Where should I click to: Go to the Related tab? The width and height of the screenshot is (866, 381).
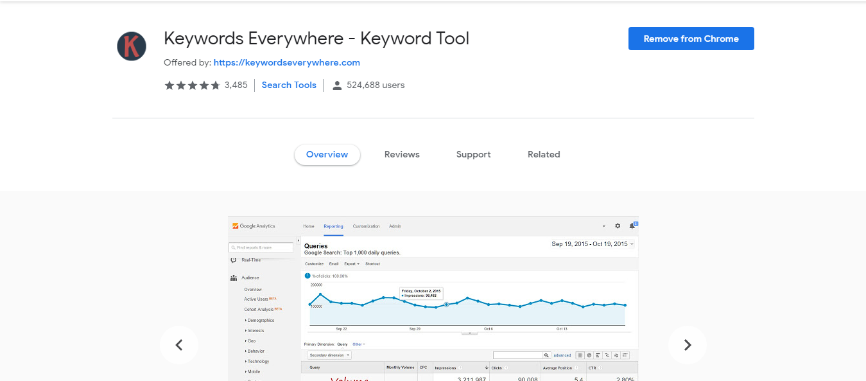point(544,154)
